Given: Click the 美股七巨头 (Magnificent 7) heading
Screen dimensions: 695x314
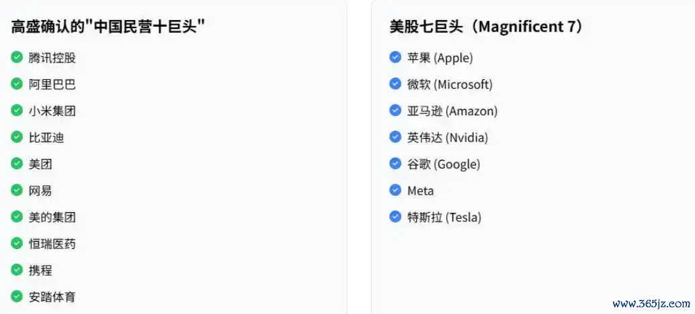Looking at the screenshot, I should (x=486, y=27).
